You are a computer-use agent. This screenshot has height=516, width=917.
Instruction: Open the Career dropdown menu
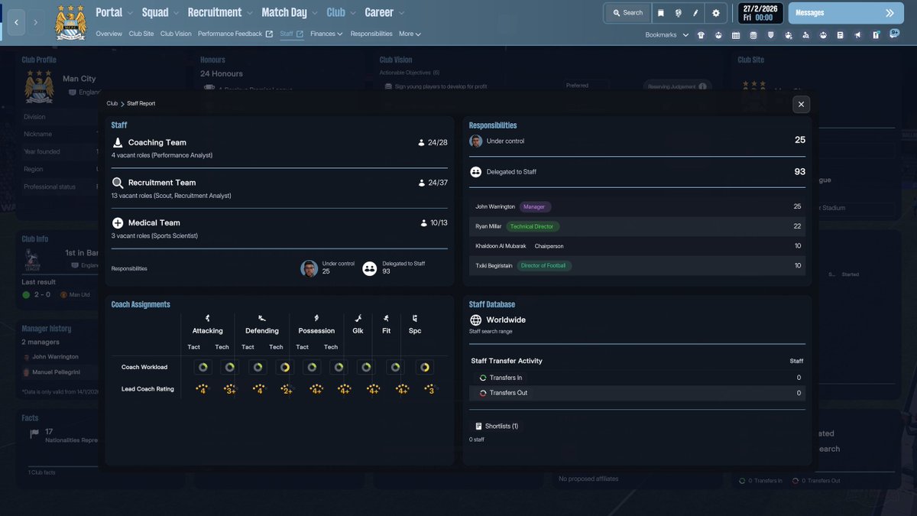385,12
